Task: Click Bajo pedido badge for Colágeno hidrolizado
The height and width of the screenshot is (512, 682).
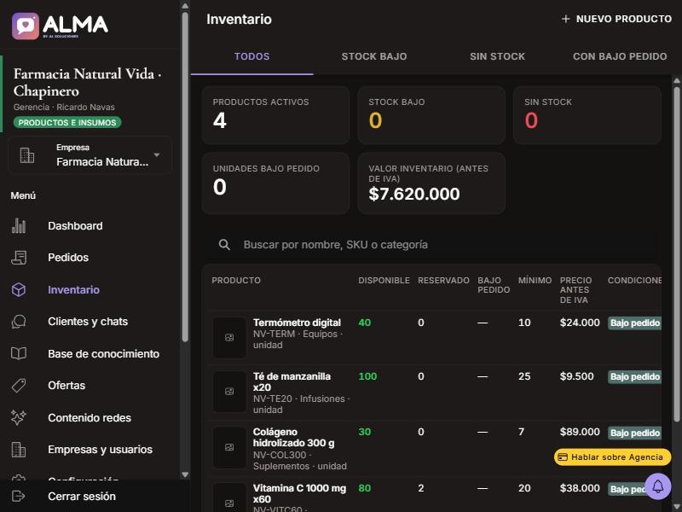Action: click(634, 433)
